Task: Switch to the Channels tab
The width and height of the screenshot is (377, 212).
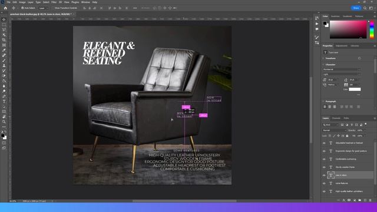Action: pos(336,118)
